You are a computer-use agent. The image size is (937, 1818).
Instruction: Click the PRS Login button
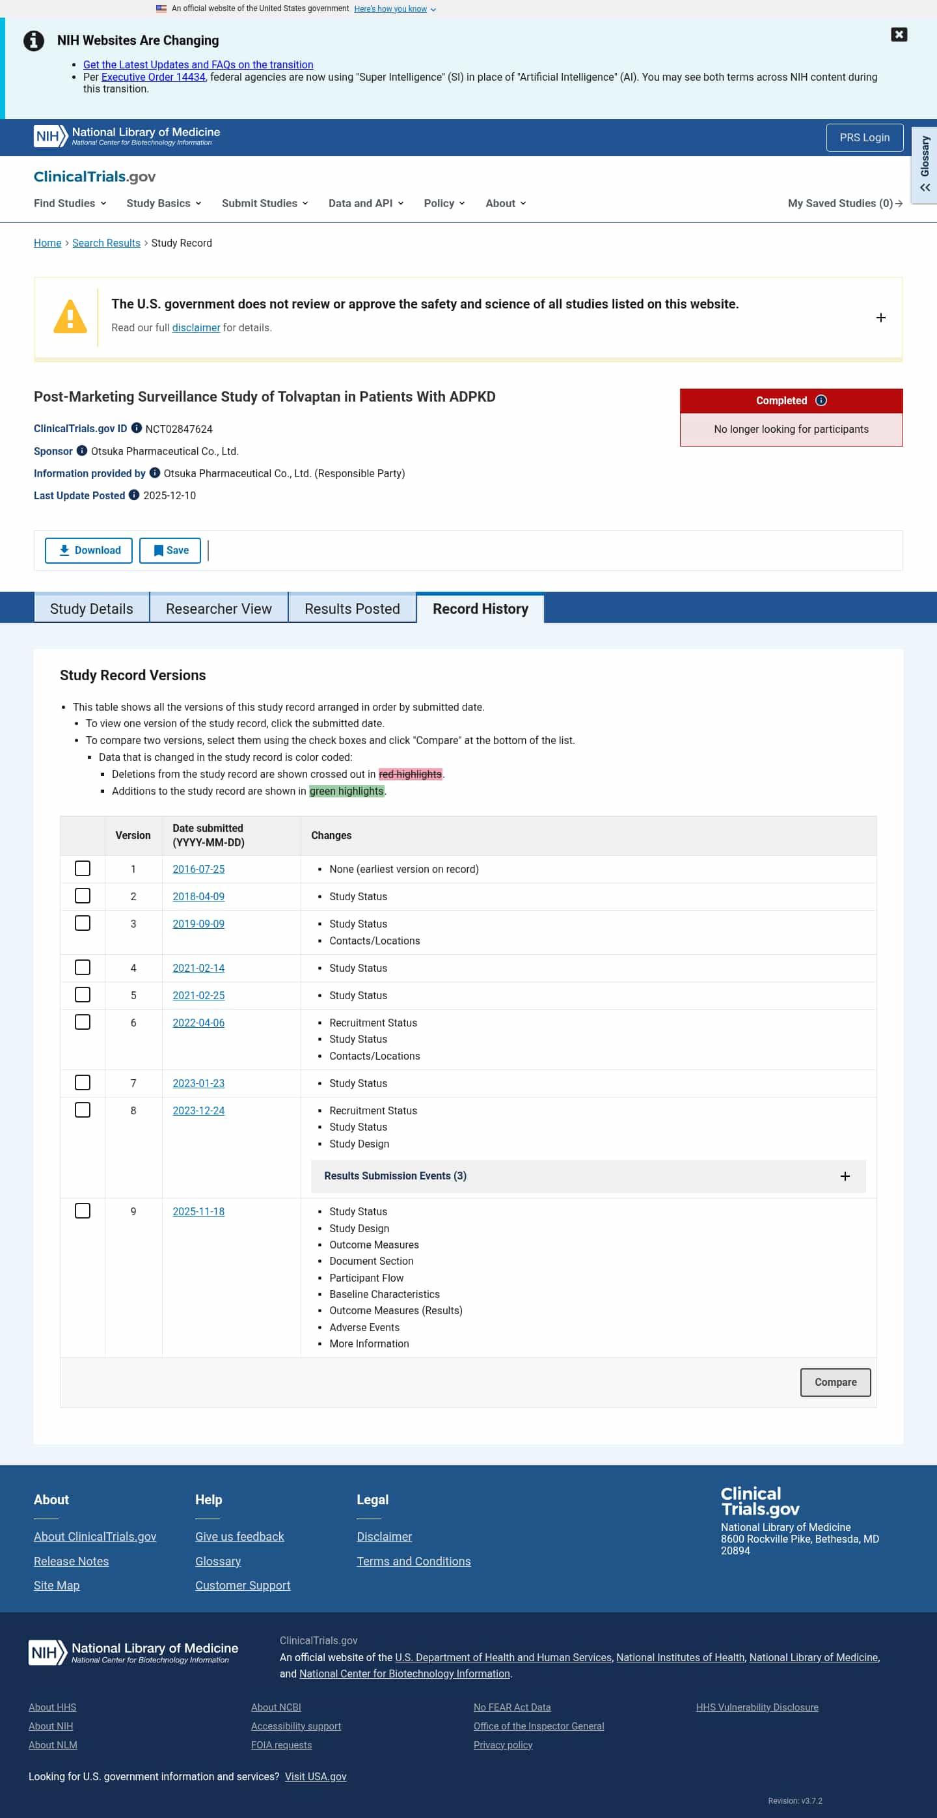[864, 137]
